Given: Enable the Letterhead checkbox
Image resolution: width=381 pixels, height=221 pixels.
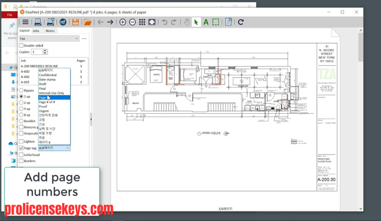Looking at the screenshot, I should click(21, 155).
